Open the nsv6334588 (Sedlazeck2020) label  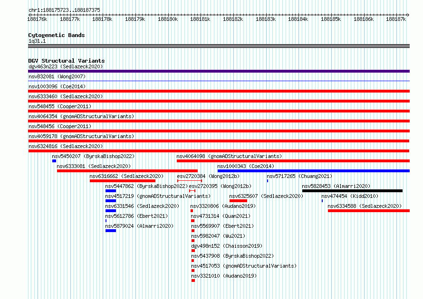pos(365,206)
